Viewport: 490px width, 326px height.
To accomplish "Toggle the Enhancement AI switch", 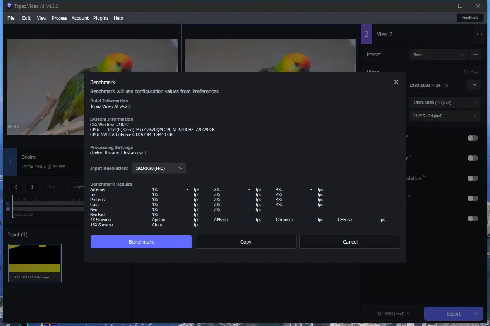I will [473, 198].
